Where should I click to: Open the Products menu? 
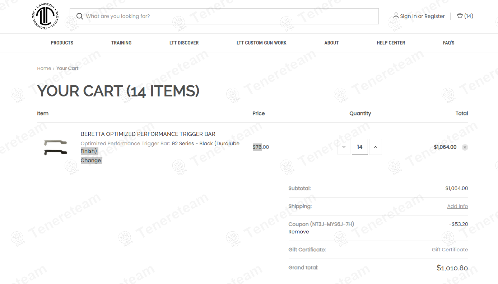[62, 43]
